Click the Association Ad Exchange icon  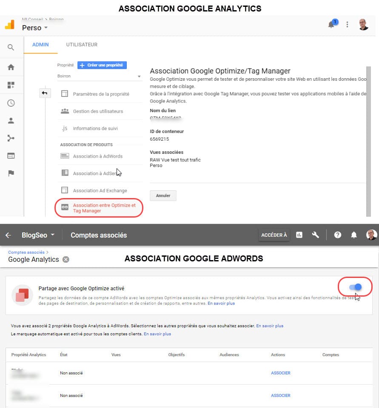pos(64,190)
